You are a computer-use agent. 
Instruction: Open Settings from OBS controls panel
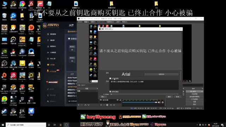coord(195,102)
